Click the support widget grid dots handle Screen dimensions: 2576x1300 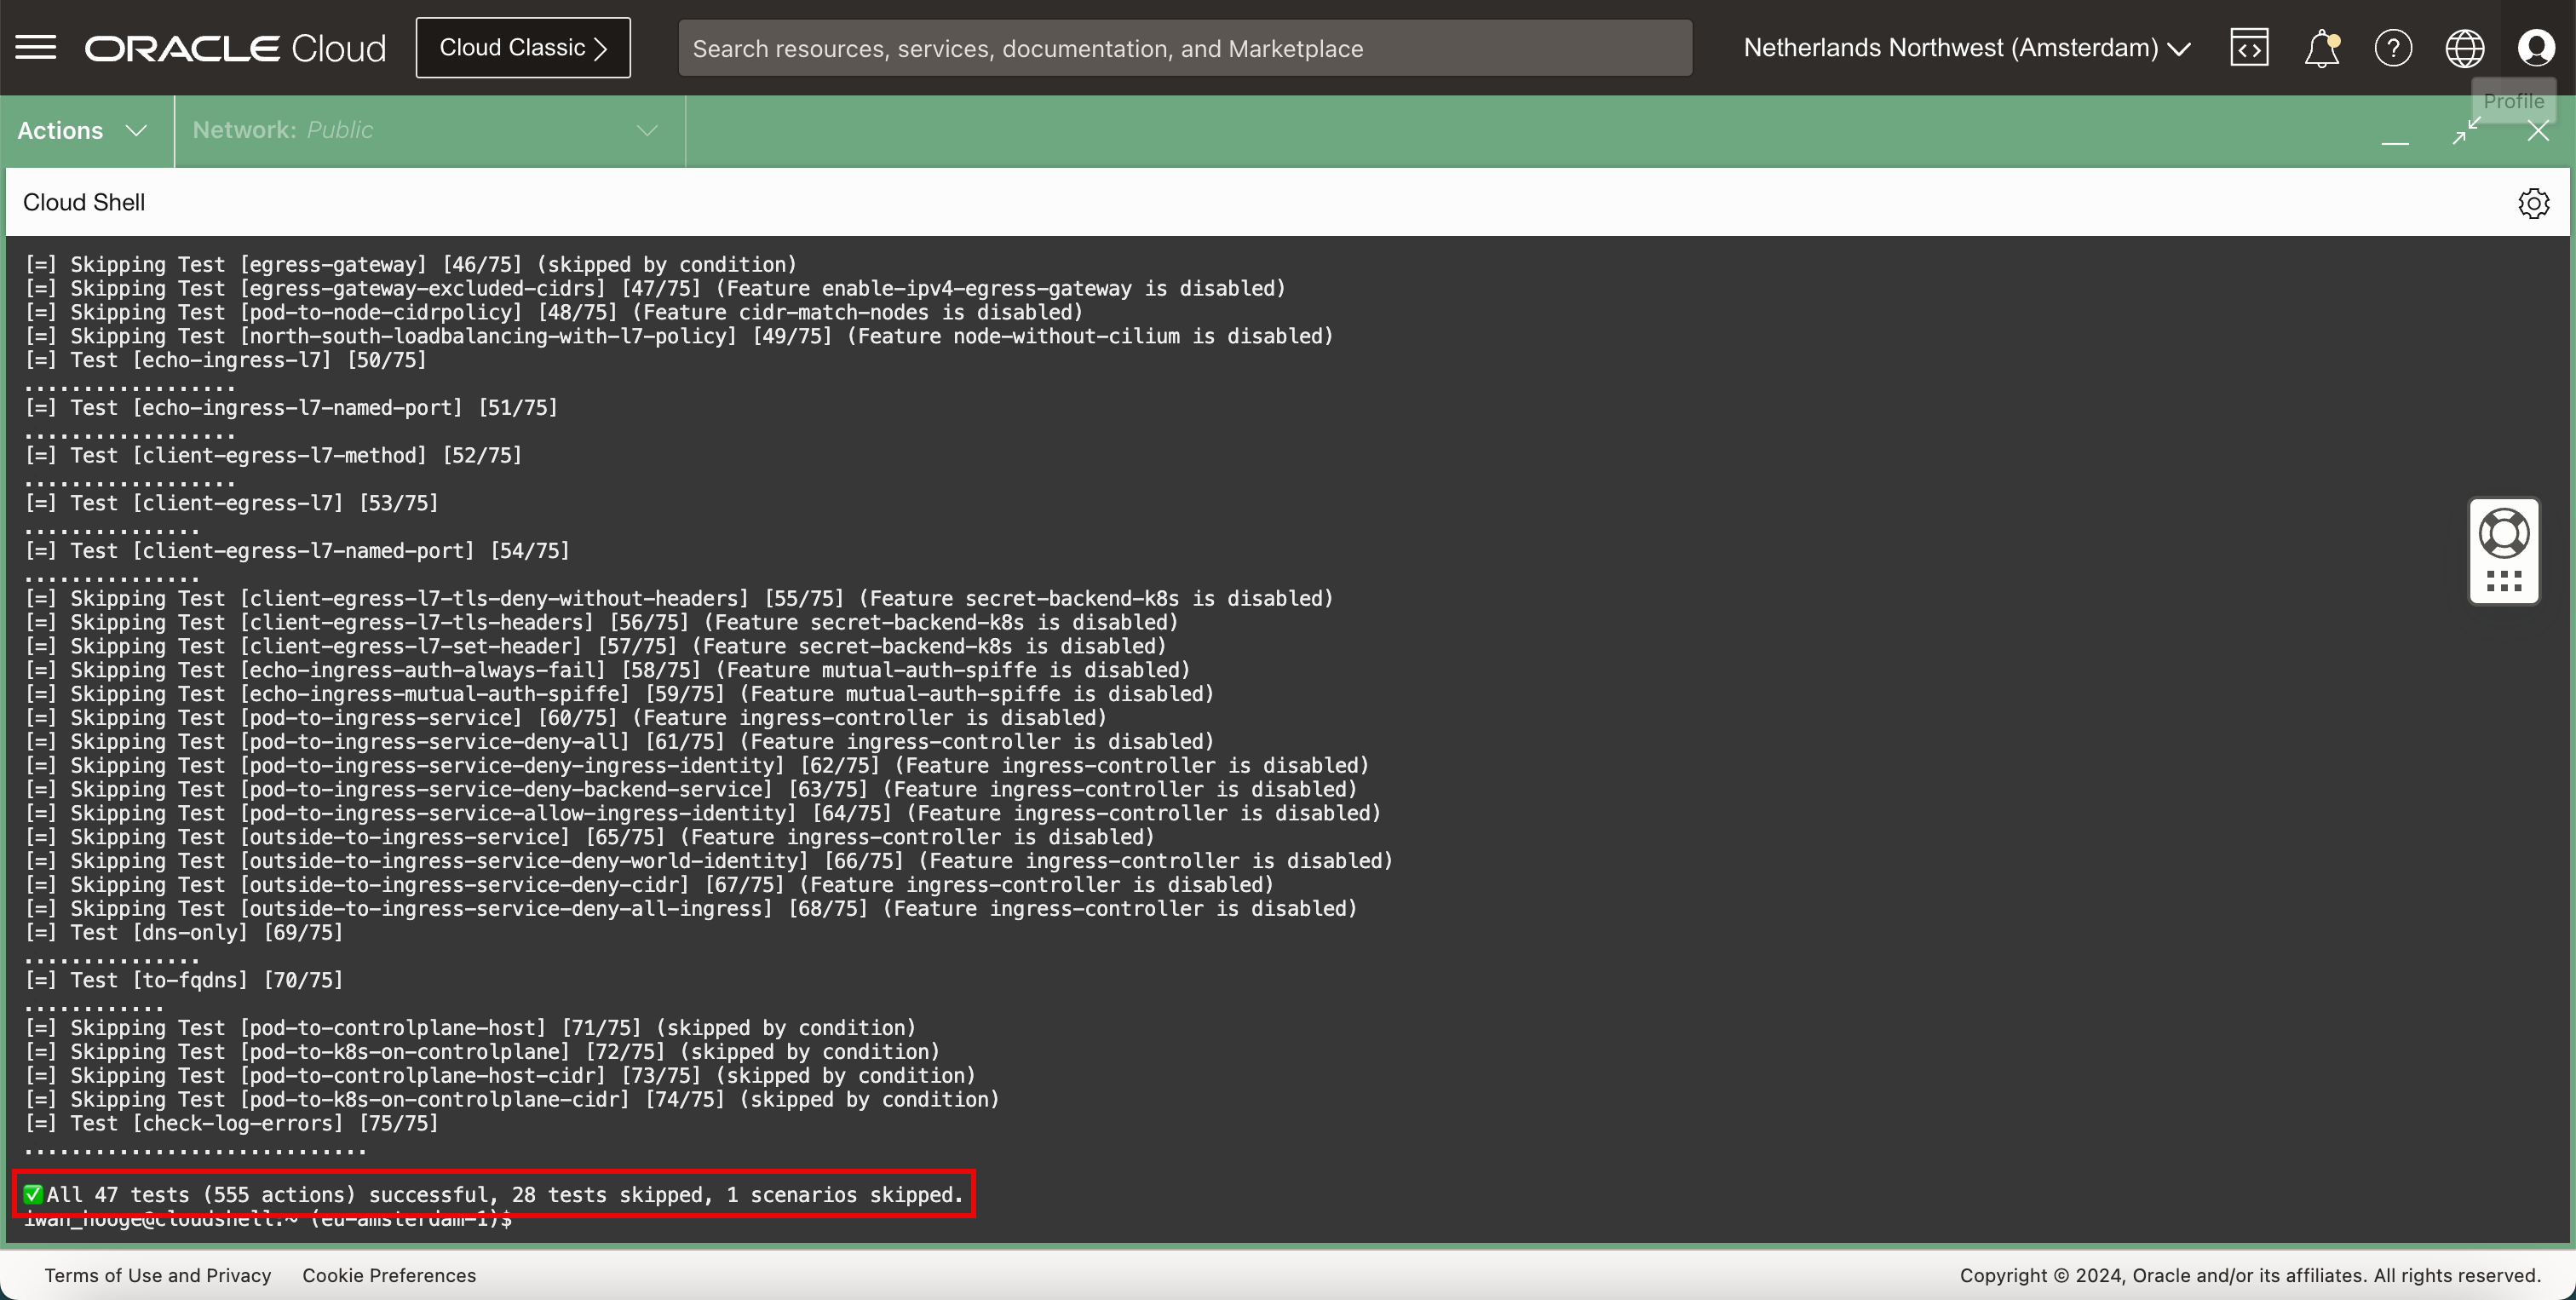pyautogui.click(x=2504, y=581)
